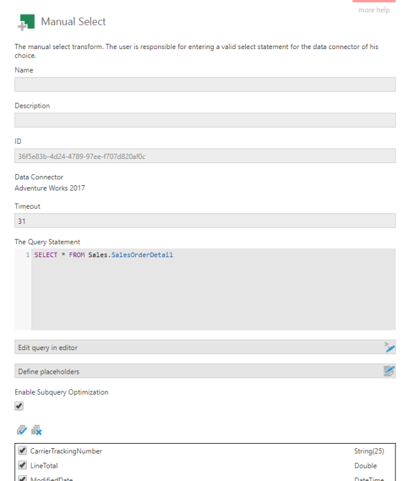408x481 pixels.
Task: Click inside the Query Statement editor
Action: point(212,291)
